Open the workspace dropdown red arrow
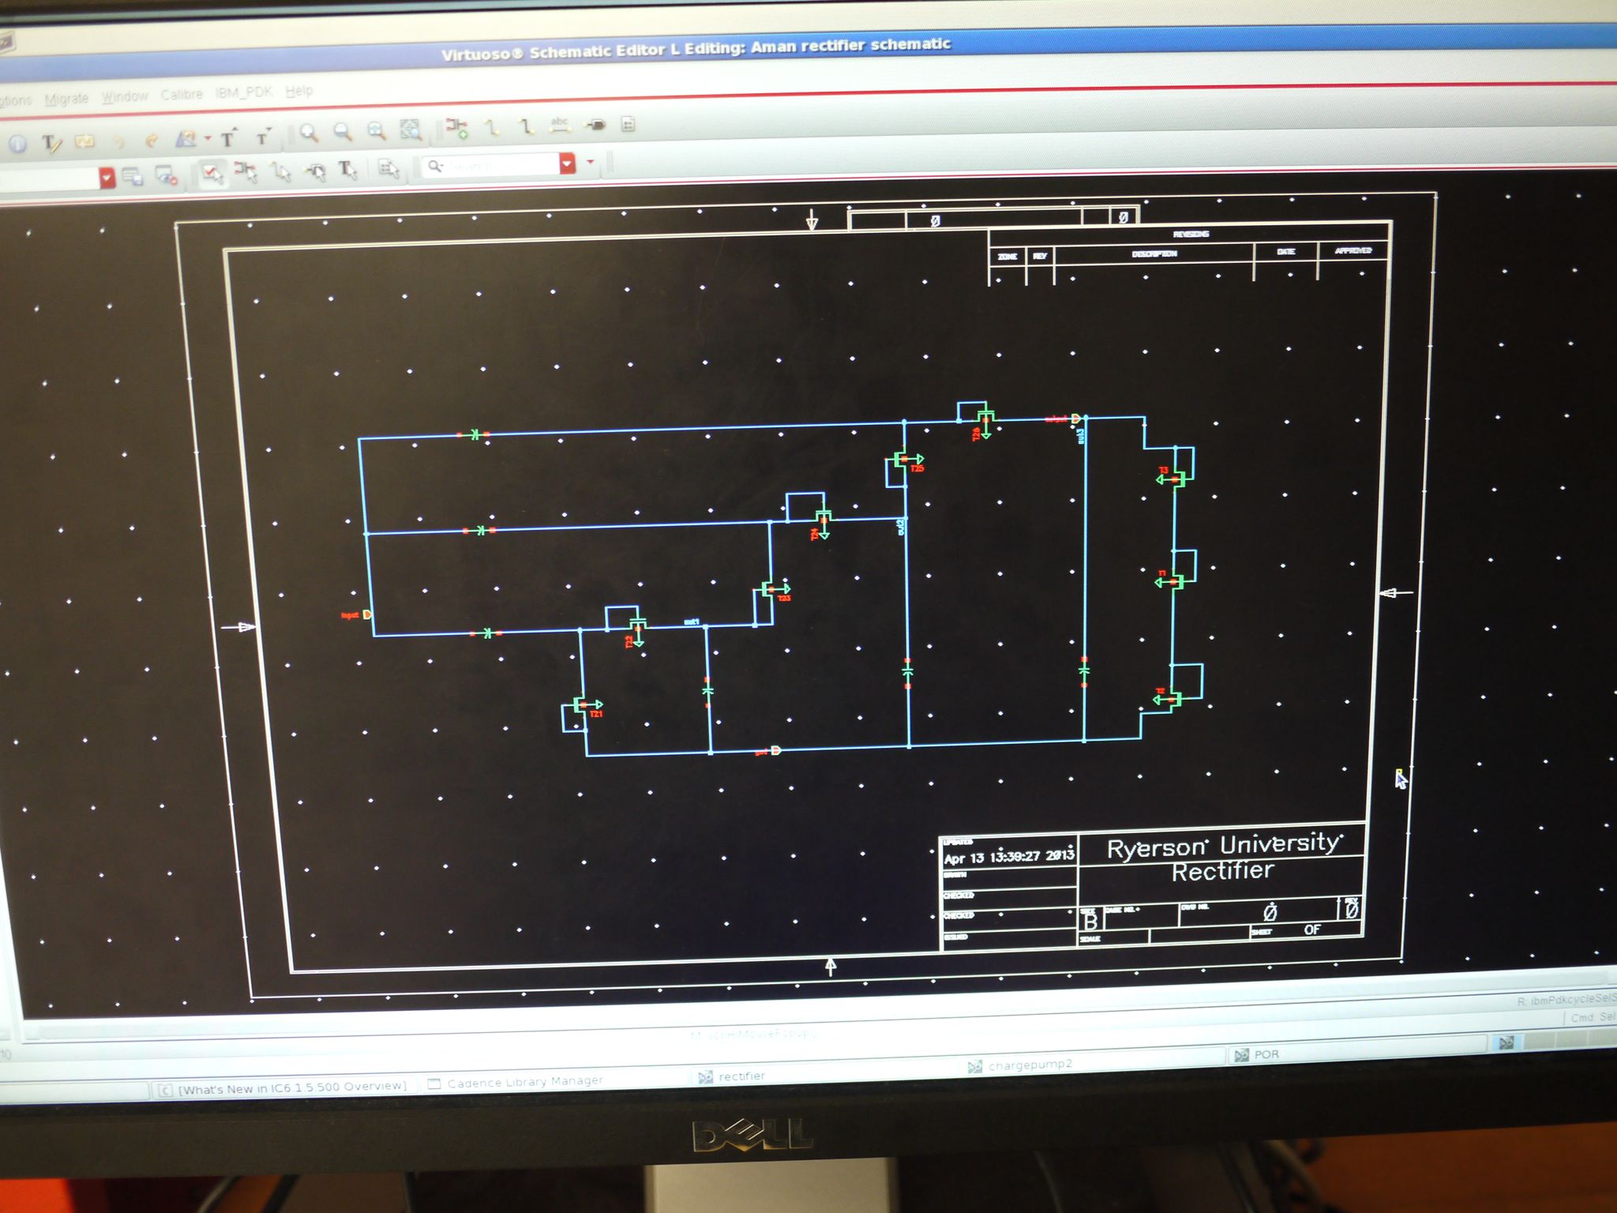1617x1213 pixels. (x=107, y=178)
